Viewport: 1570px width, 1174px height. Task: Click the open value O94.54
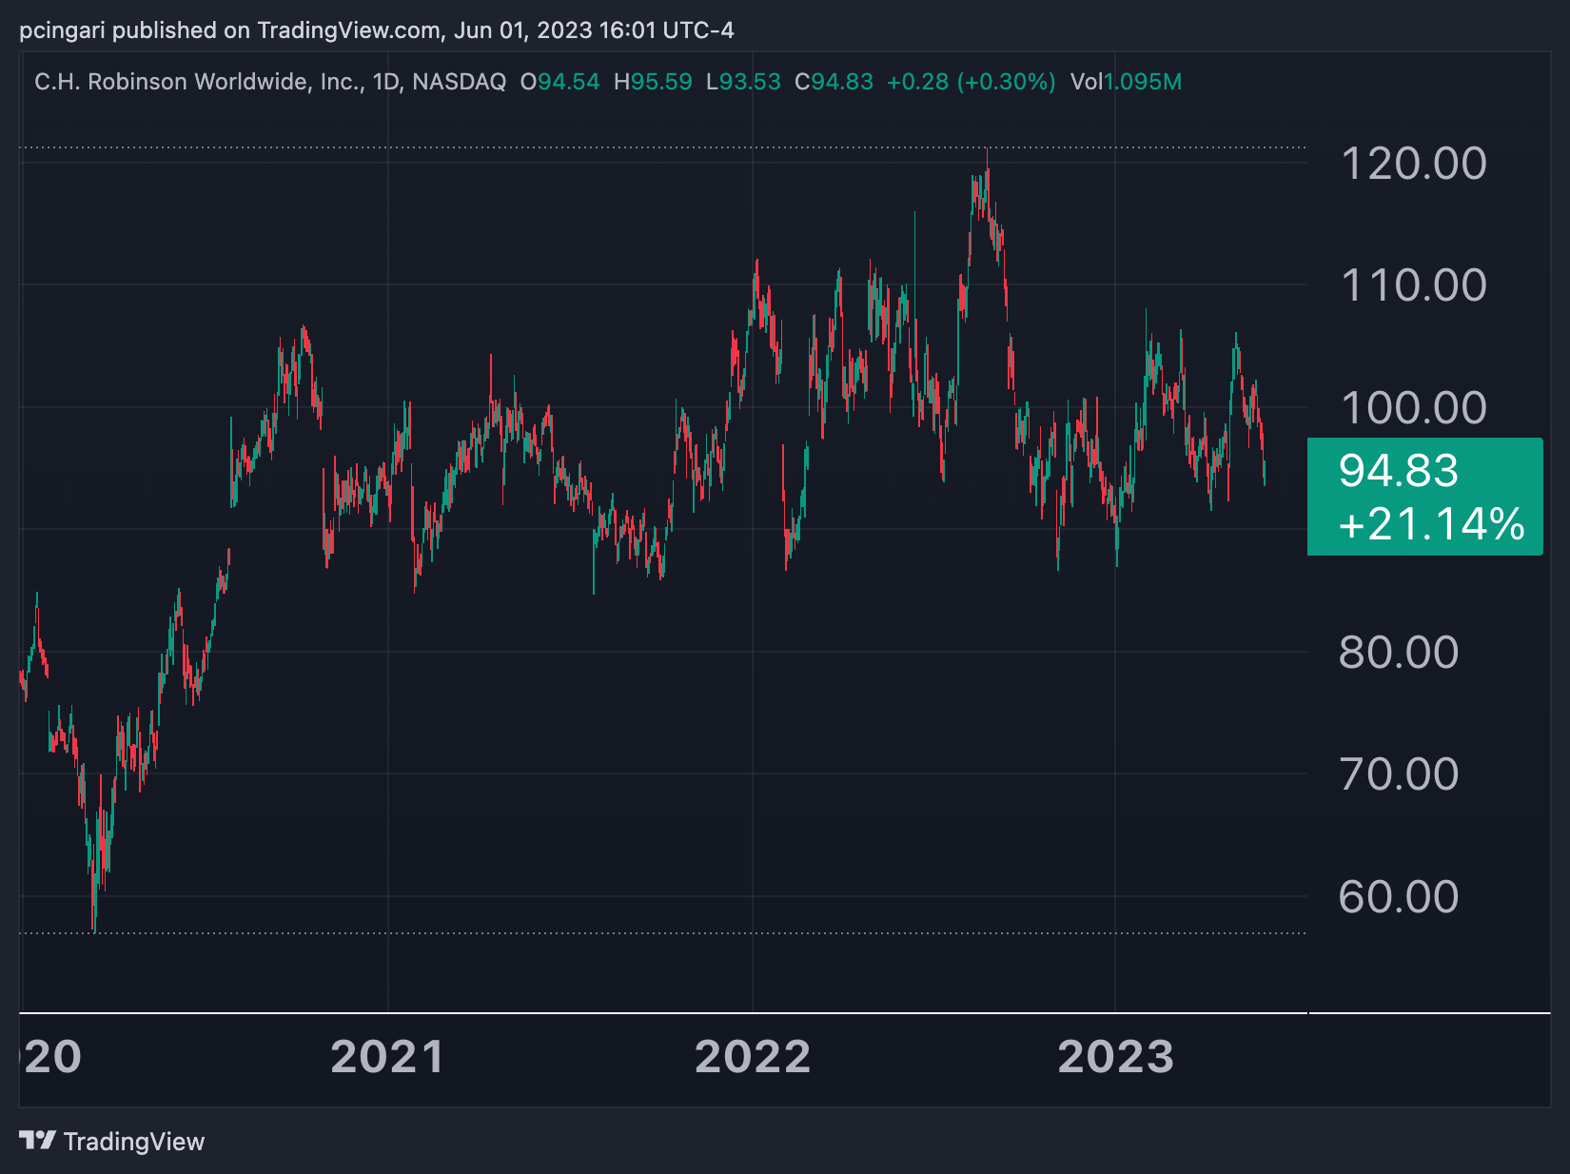[560, 82]
